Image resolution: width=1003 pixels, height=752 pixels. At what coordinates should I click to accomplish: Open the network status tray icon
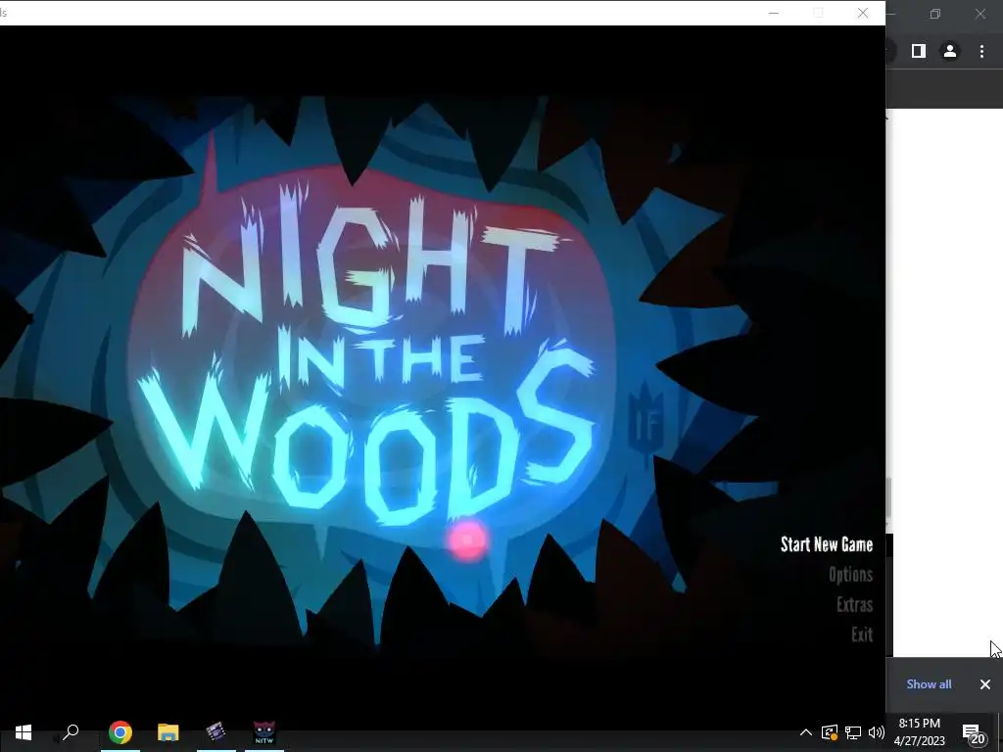(x=853, y=732)
